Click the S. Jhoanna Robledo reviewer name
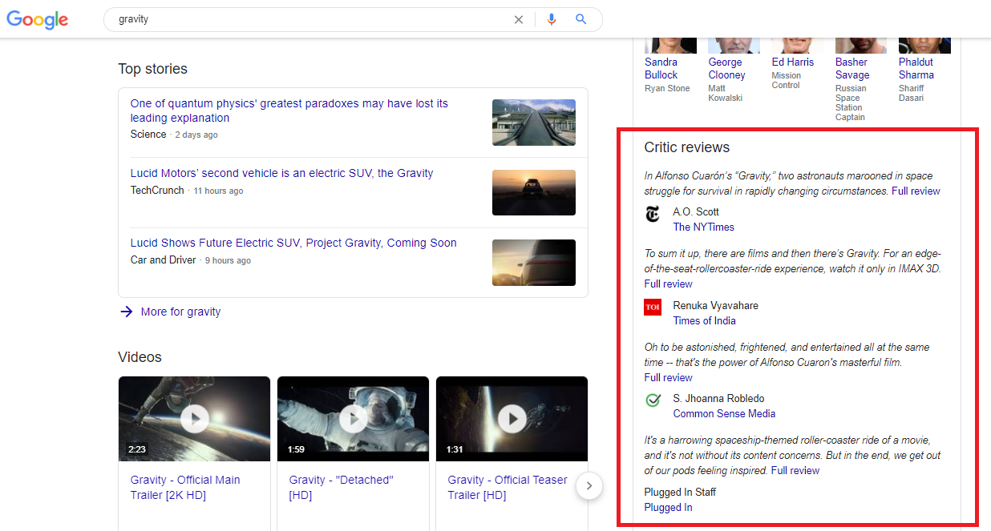The width and height of the screenshot is (991, 531). click(719, 399)
